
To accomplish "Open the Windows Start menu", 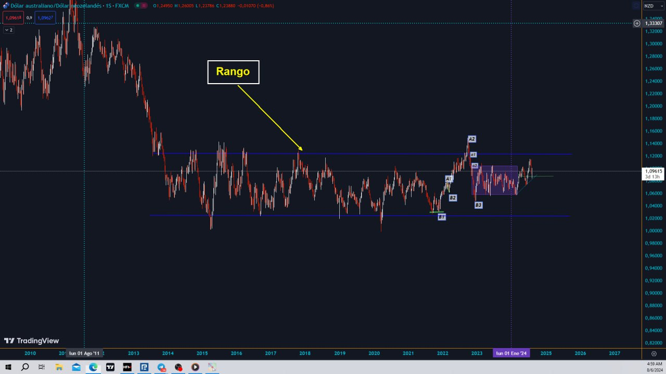I will pos(8,367).
